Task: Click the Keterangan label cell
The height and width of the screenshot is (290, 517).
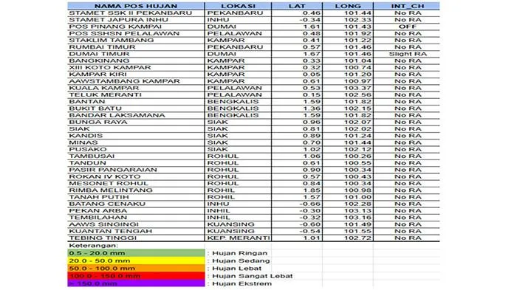Action: pos(93,246)
